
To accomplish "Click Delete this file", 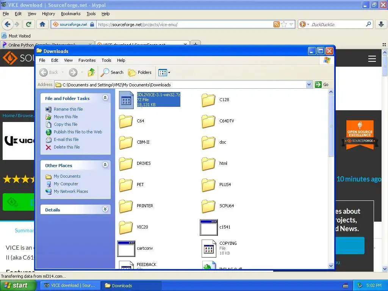I will 67,147.
